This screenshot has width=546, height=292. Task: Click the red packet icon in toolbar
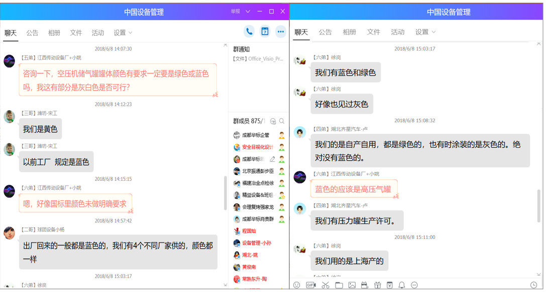[389, 285]
